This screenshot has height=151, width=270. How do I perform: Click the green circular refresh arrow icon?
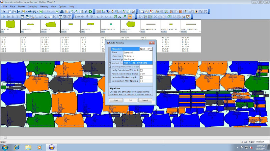(x=169, y=17)
